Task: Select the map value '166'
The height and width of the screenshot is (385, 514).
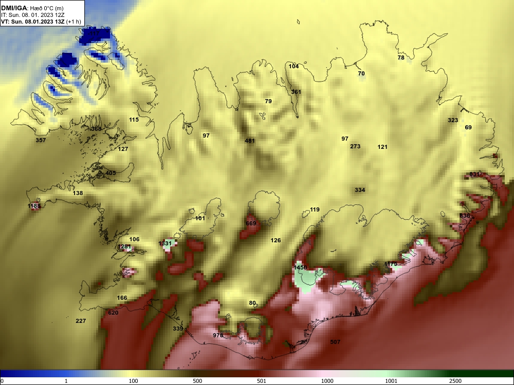Action: click(x=122, y=298)
